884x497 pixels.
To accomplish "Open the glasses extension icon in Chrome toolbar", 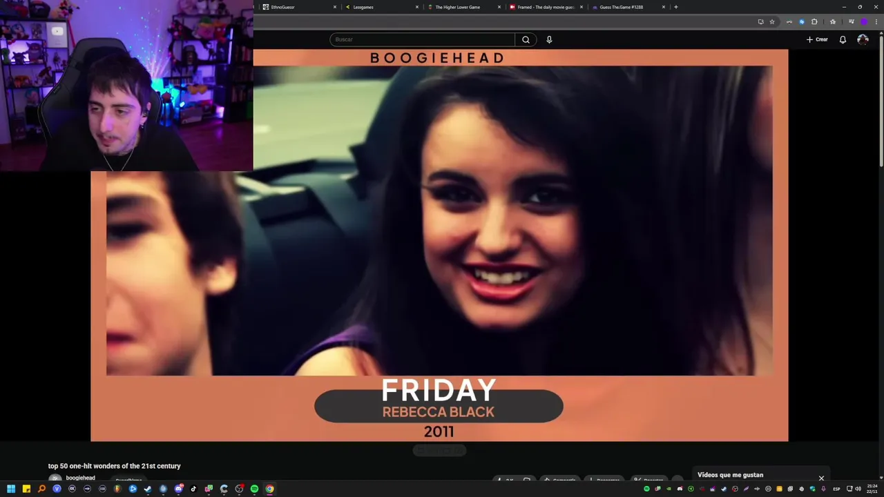I will tap(789, 21).
